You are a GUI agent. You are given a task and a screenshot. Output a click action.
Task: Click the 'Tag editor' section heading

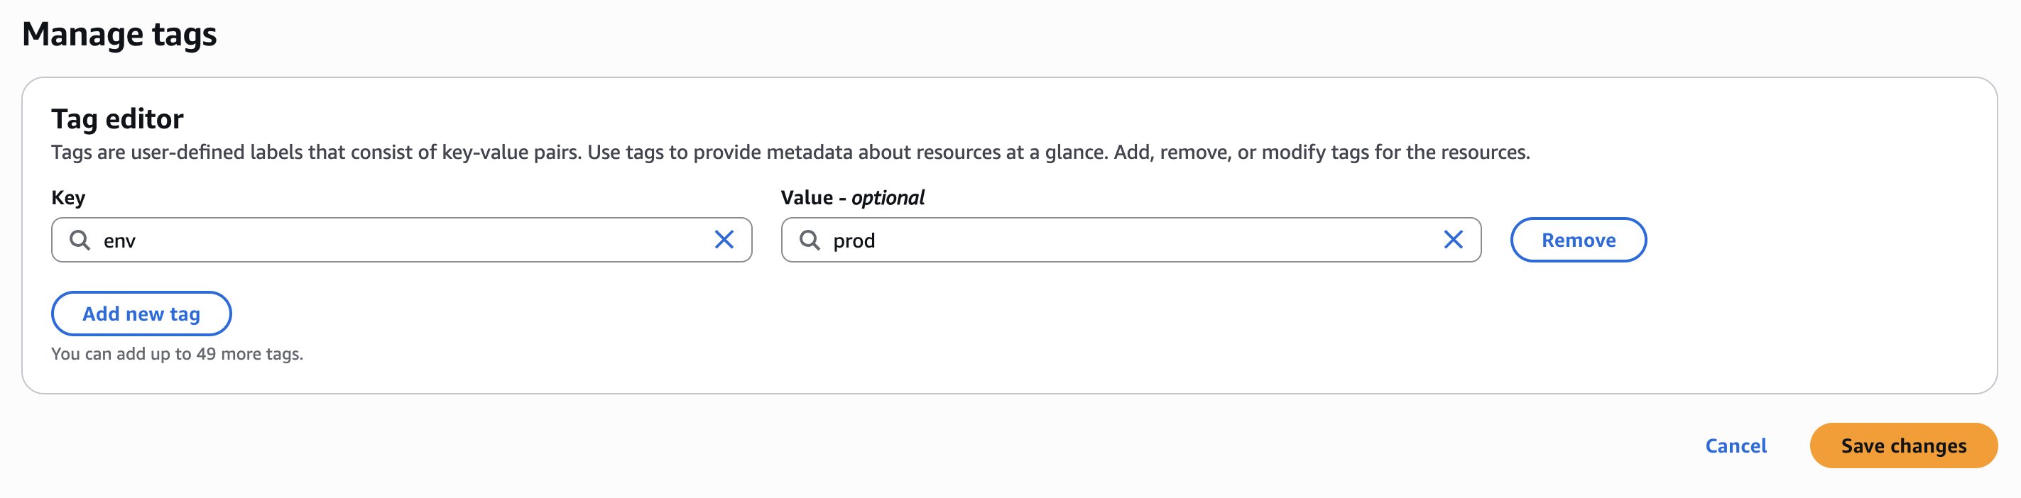click(117, 119)
